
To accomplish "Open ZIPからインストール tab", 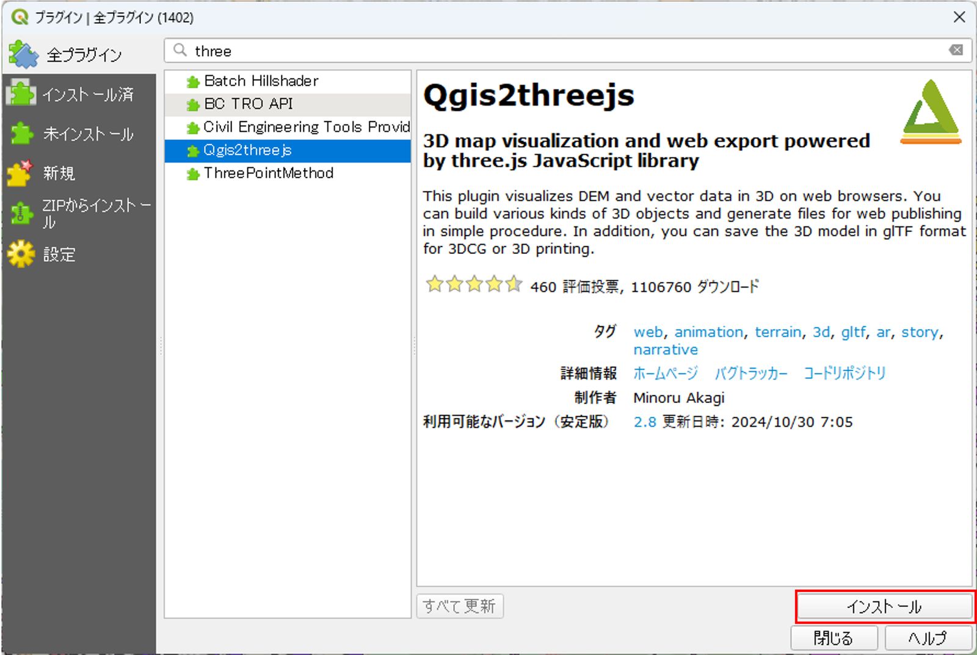I will [79, 214].
